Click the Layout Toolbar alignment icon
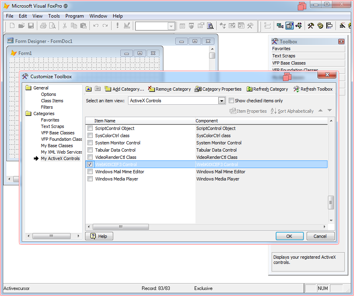Screen dimensions: 354x296 click(330, 26)
